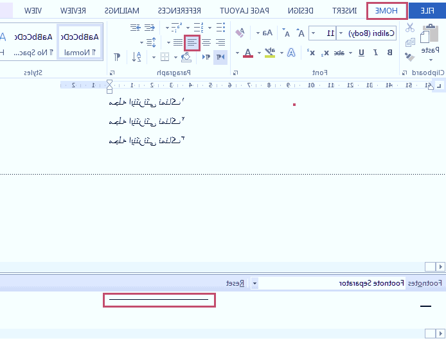Open the Bullets library dropdown arrow
Viewport: 446px width, 339px height.
pos(210,28)
